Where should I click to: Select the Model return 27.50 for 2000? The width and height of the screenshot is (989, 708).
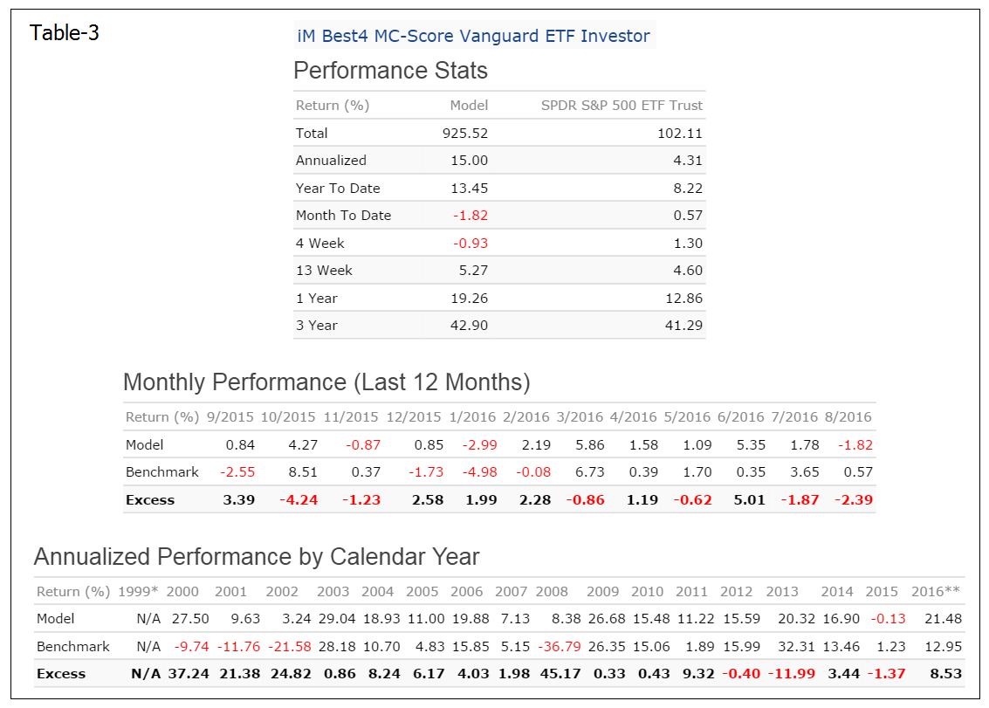190,619
